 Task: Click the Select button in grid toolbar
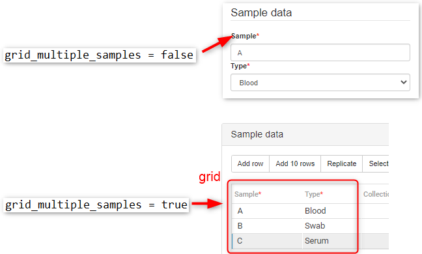(x=376, y=163)
